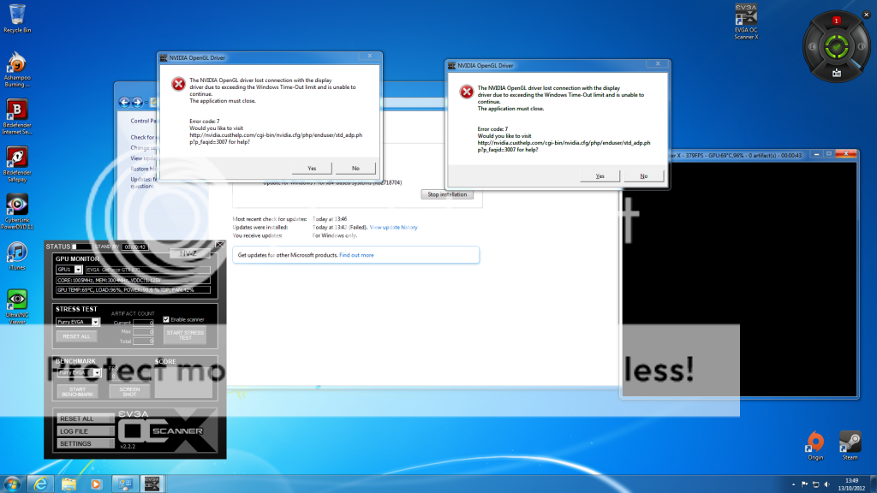
Task: Open EVGA OC Scanner X desktop shortcut
Action: [746, 21]
